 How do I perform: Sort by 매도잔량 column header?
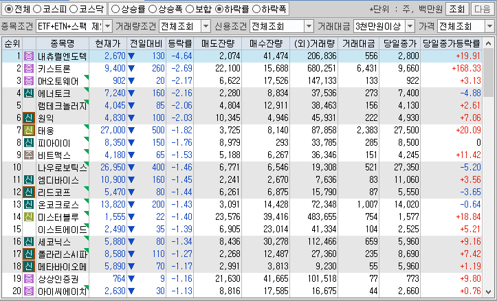217,44
